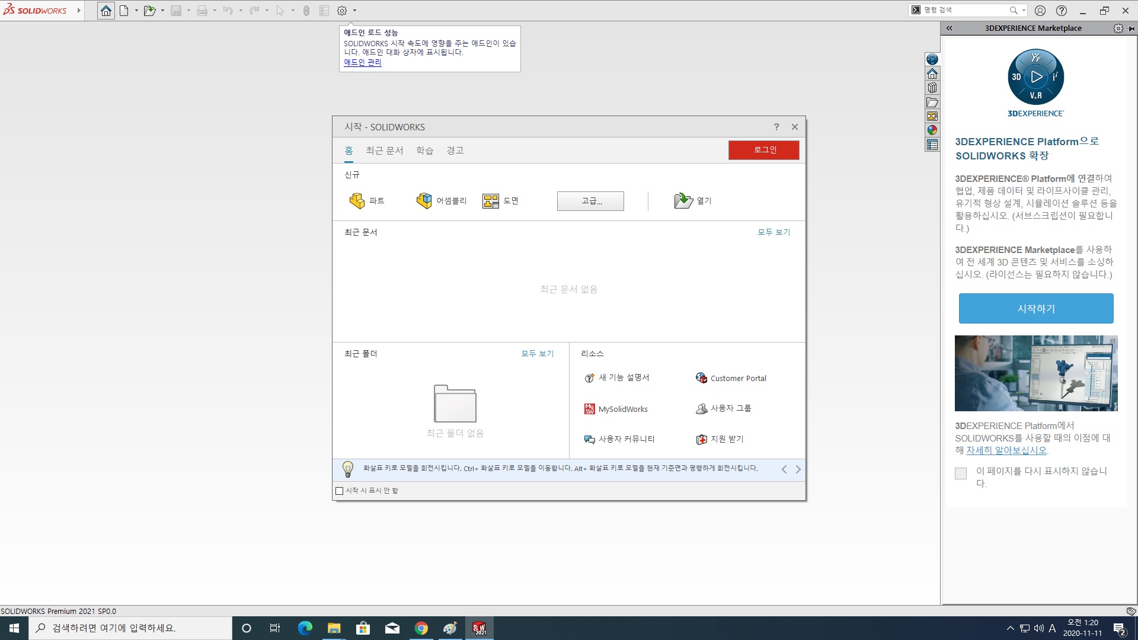The height and width of the screenshot is (640, 1138).
Task: Open the command search dropdown arrow
Action: 1024,10
